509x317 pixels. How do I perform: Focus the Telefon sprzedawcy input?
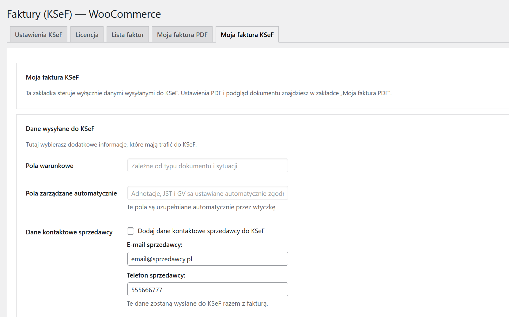(208, 289)
